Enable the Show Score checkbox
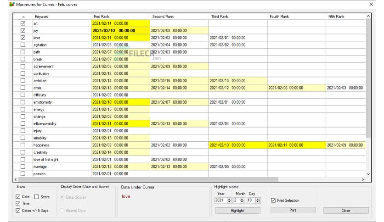384x222 pixels. [36, 197]
